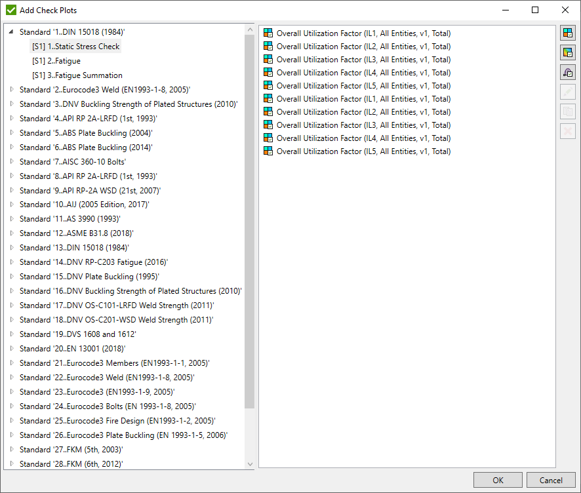Viewport: 581px width, 493px height.
Task: Expand the Standard '27..FKM (5th, 2003)' node
Action: 12,449
